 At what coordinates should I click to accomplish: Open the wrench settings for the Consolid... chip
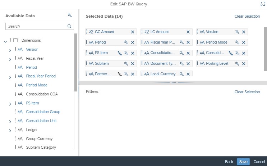coord(237,53)
